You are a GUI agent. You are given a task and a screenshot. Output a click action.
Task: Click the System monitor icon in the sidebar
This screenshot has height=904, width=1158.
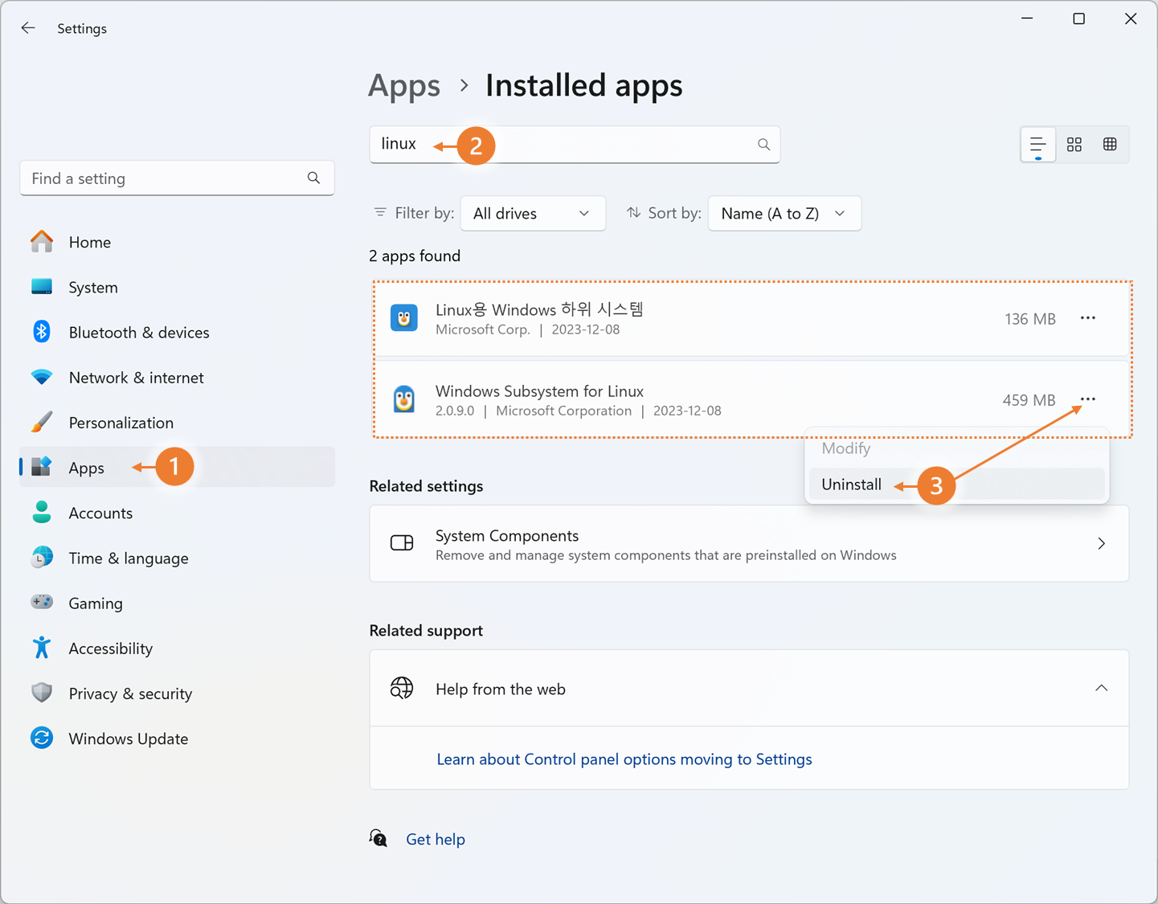pyautogui.click(x=42, y=287)
